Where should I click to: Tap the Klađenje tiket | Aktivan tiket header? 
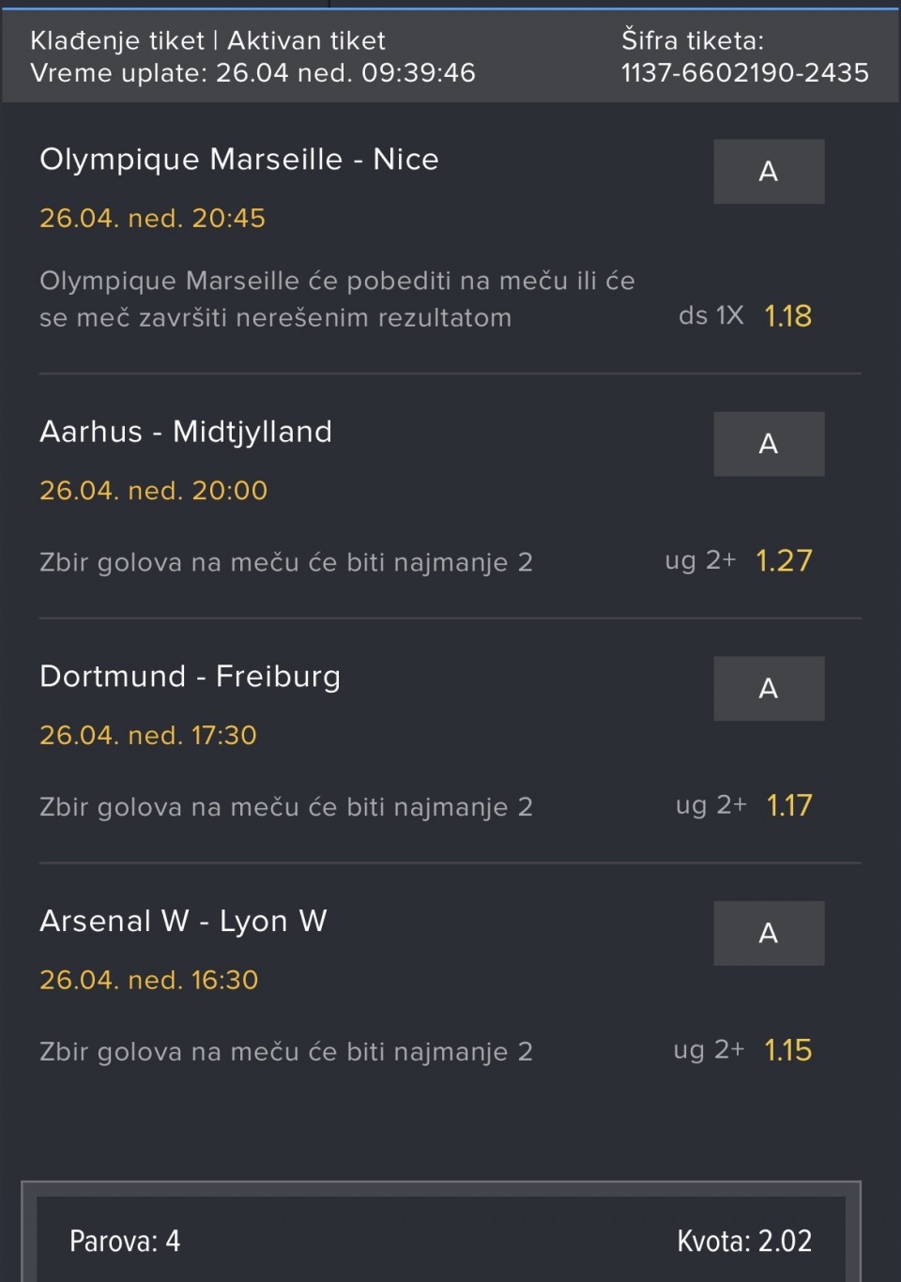pyautogui.click(x=207, y=40)
